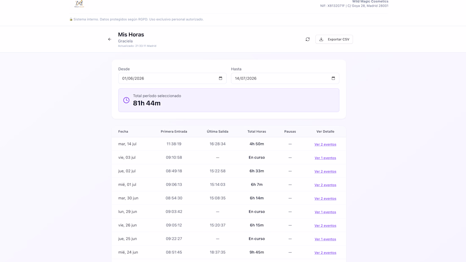Click the date cell mar, 14 jul
This screenshot has width=466, height=262.
[127, 144]
